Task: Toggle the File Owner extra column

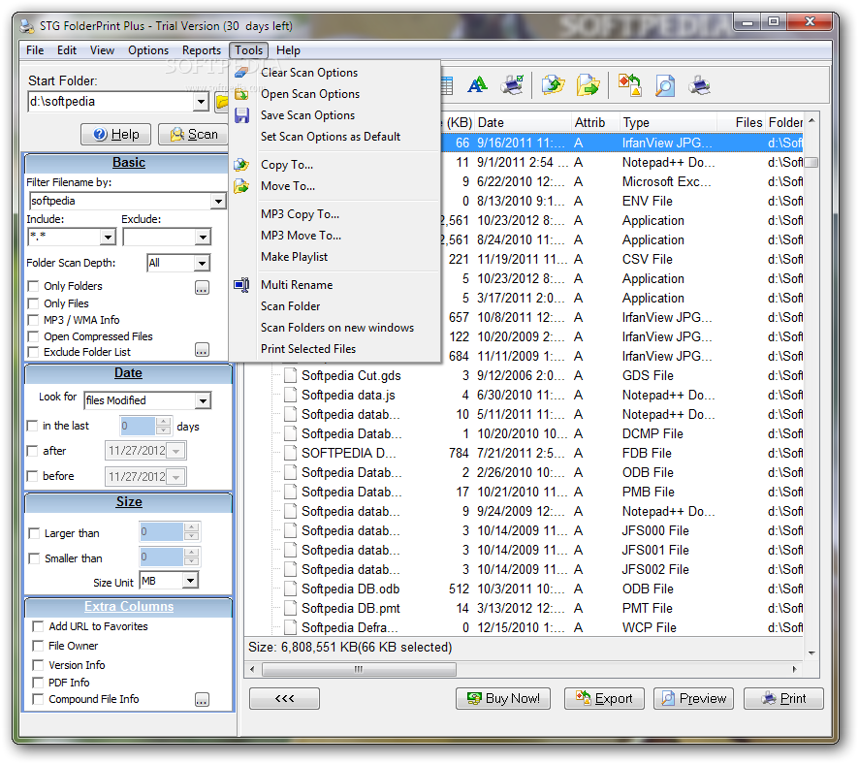Action: coord(38,646)
